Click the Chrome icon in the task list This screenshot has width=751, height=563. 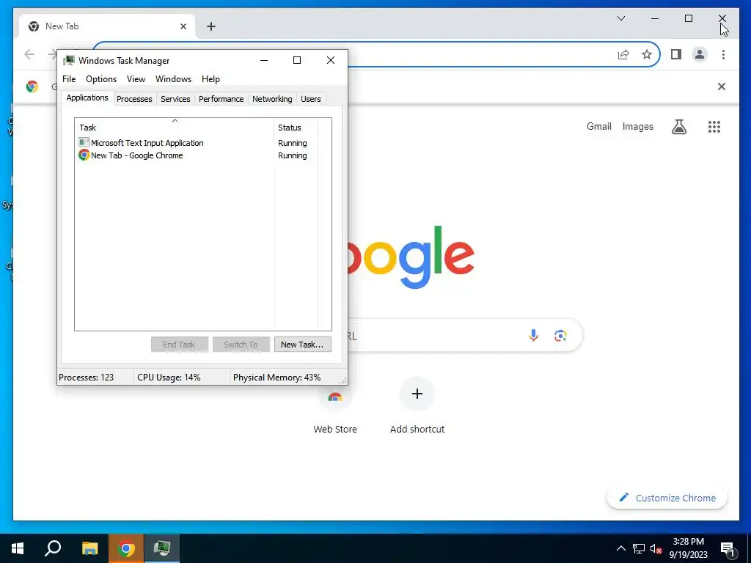[84, 155]
